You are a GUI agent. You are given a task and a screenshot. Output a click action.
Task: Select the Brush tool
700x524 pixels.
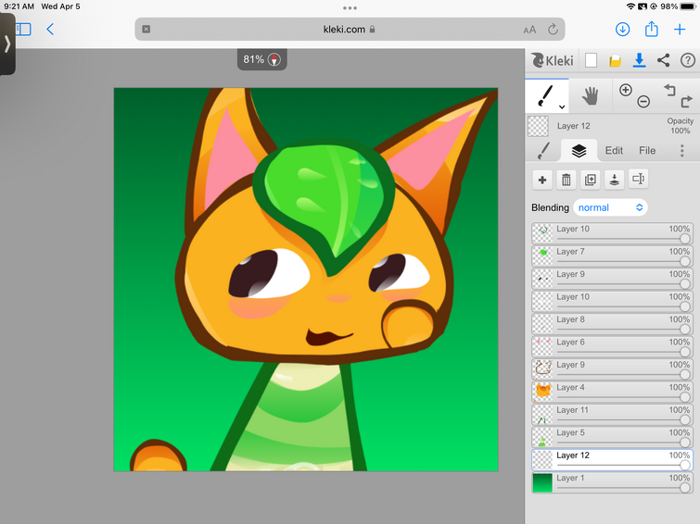545,94
